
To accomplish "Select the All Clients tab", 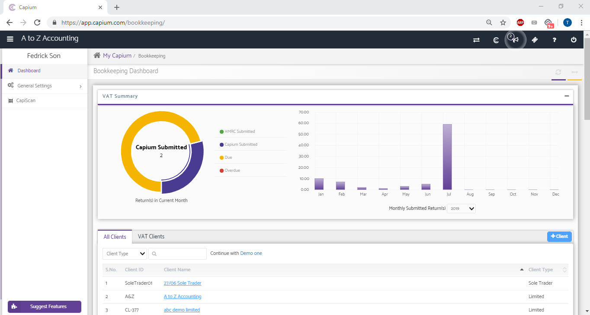I will coord(115,237).
